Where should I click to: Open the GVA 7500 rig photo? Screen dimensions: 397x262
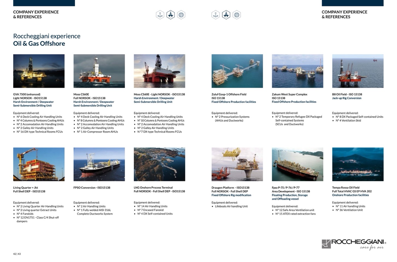click(39, 71)
